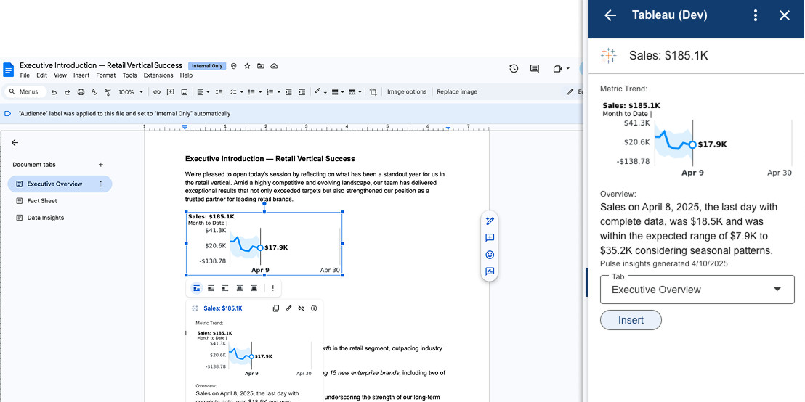The height and width of the screenshot is (402, 805).
Task: Select the paint format roller icon
Action: point(108,92)
